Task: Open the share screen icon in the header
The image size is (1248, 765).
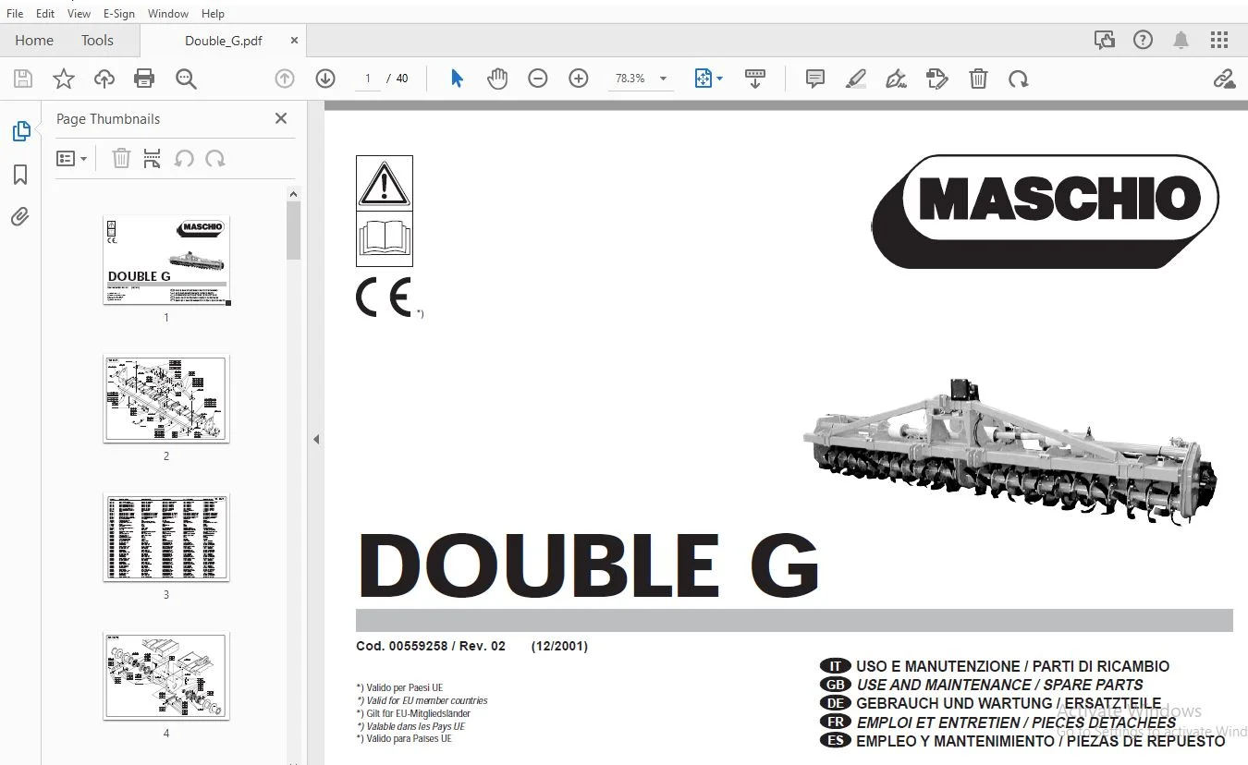Action: [1105, 40]
